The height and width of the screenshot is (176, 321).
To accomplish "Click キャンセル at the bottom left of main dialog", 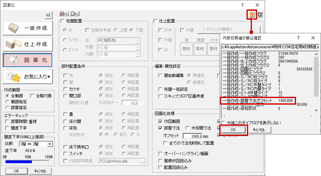I will [40, 171].
